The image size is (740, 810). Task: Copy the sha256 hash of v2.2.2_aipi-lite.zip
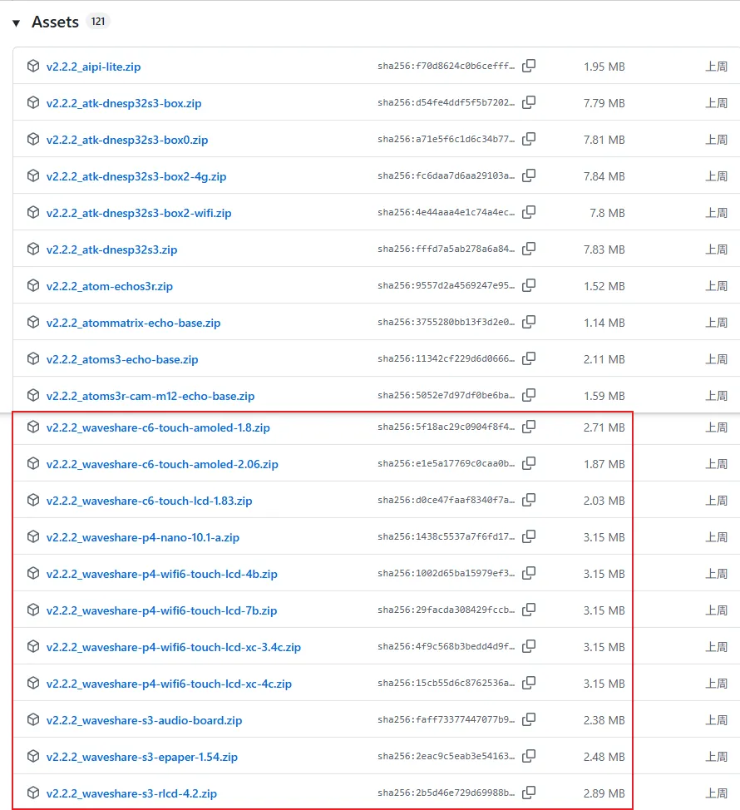point(529,66)
